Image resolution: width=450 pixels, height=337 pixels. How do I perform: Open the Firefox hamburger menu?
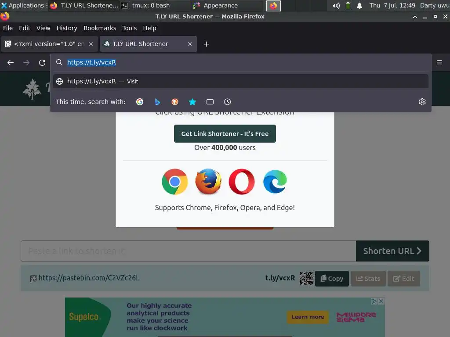click(x=439, y=62)
